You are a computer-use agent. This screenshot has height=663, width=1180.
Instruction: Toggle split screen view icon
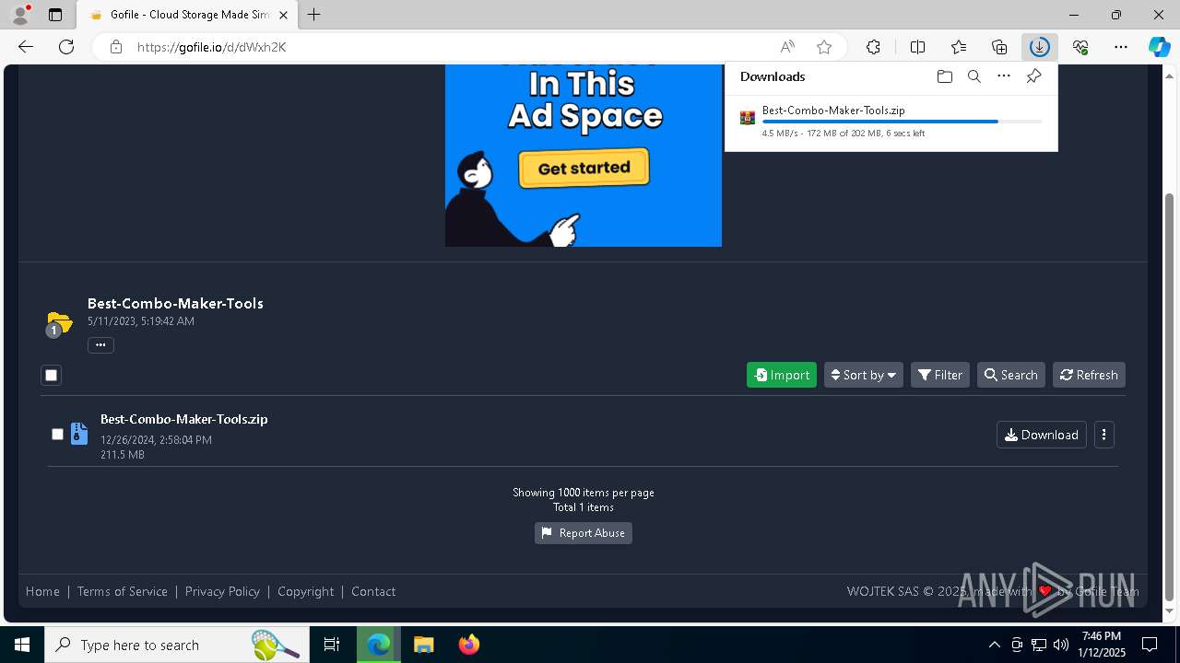(918, 47)
